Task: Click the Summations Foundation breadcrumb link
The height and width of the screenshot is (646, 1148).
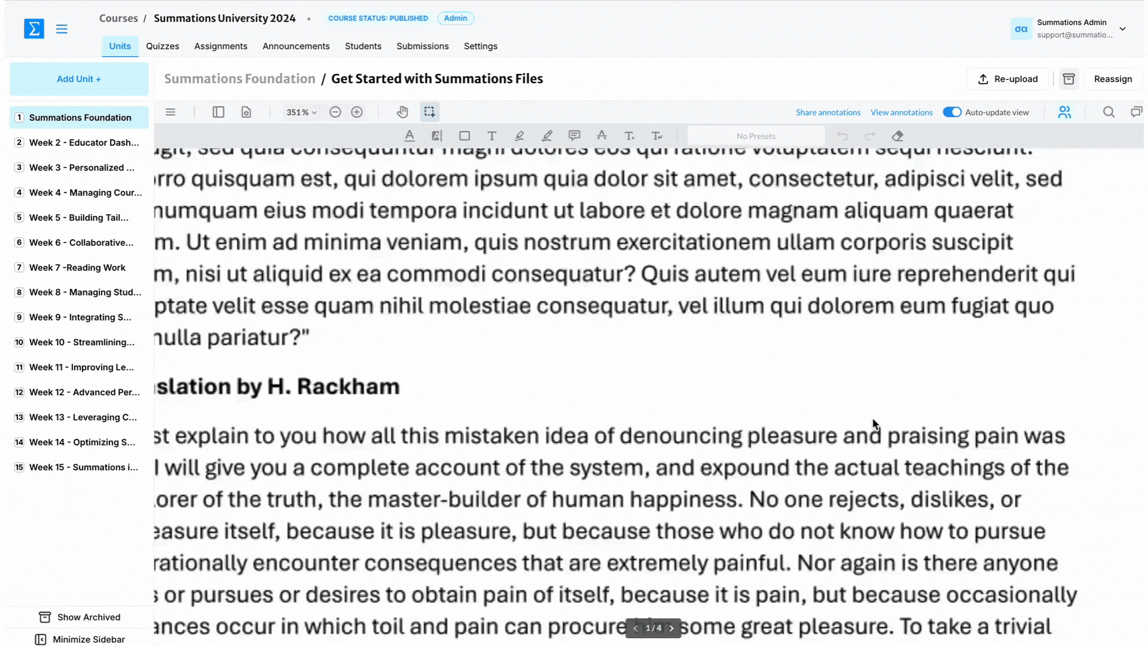Action: 240,78
